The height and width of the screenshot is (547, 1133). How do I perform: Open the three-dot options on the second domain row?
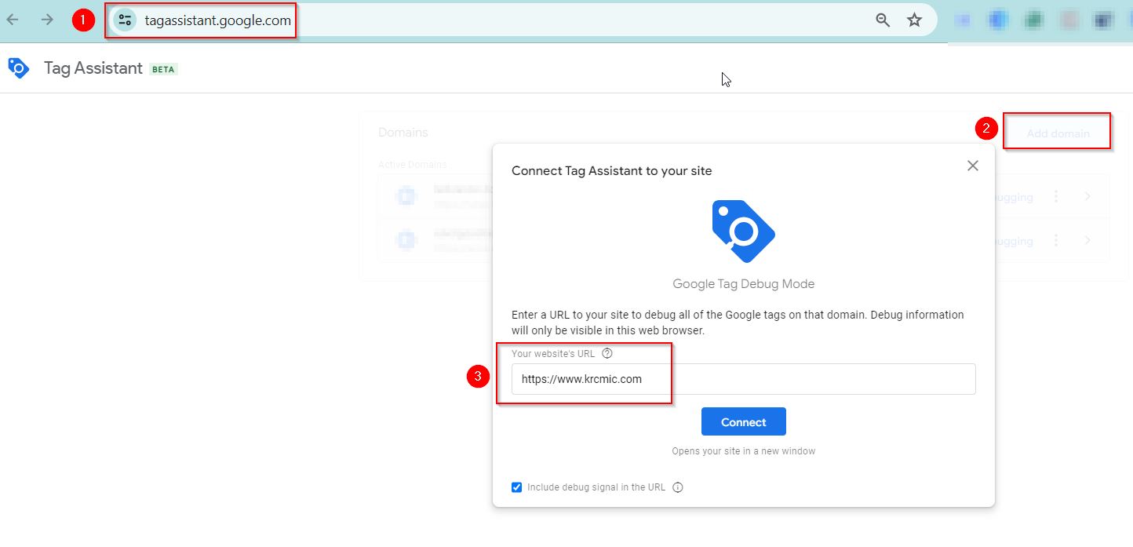click(1057, 240)
